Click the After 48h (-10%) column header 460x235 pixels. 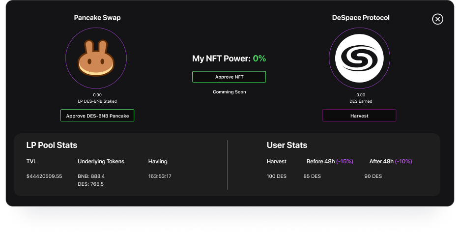[x=391, y=161]
